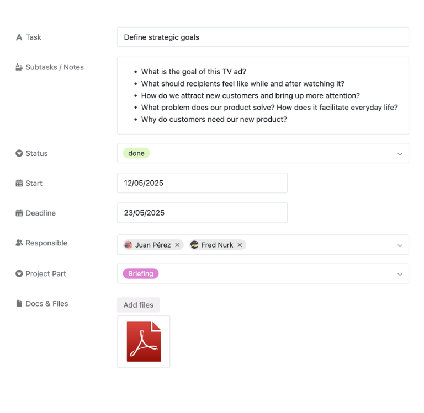The height and width of the screenshot is (413, 424).
Task: Click the green done status tag
Action: coord(136,153)
